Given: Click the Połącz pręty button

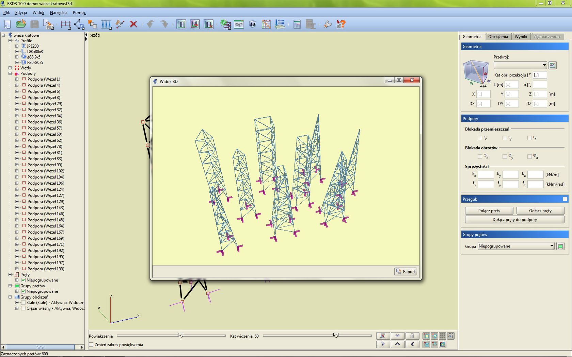Looking at the screenshot, I should (x=489, y=211).
